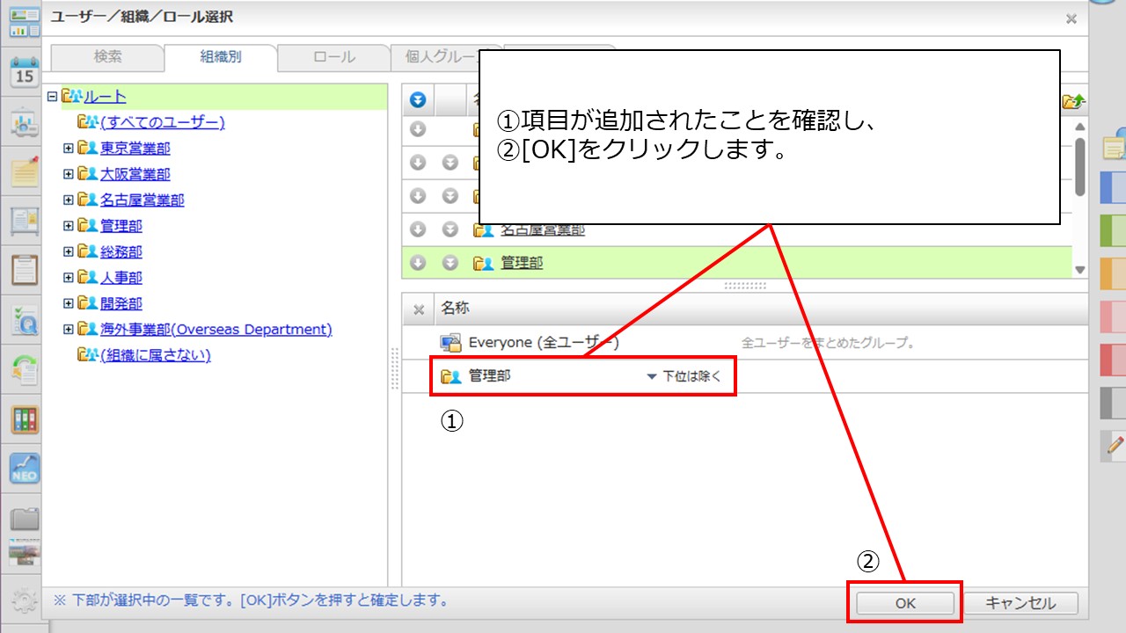Viewport: 1126px width, 633px height.
Task: Select the Everyone (全ユーザー) selected row
Action: click(x=744, y=343)
